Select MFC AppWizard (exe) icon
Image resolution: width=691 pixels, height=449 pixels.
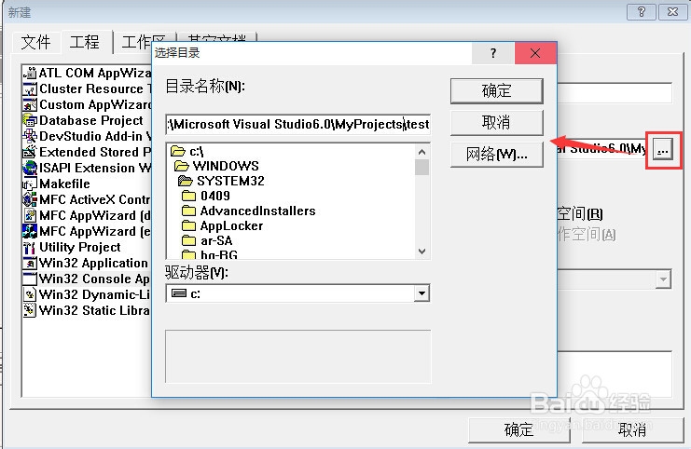[30, 232]
